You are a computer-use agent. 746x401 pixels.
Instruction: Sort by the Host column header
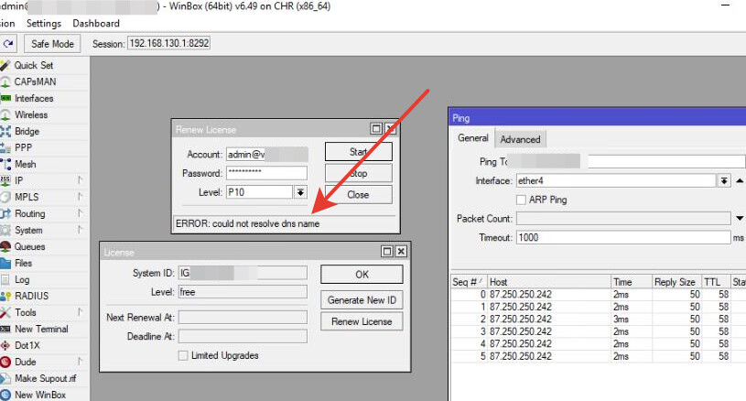[x=549, y=282]
